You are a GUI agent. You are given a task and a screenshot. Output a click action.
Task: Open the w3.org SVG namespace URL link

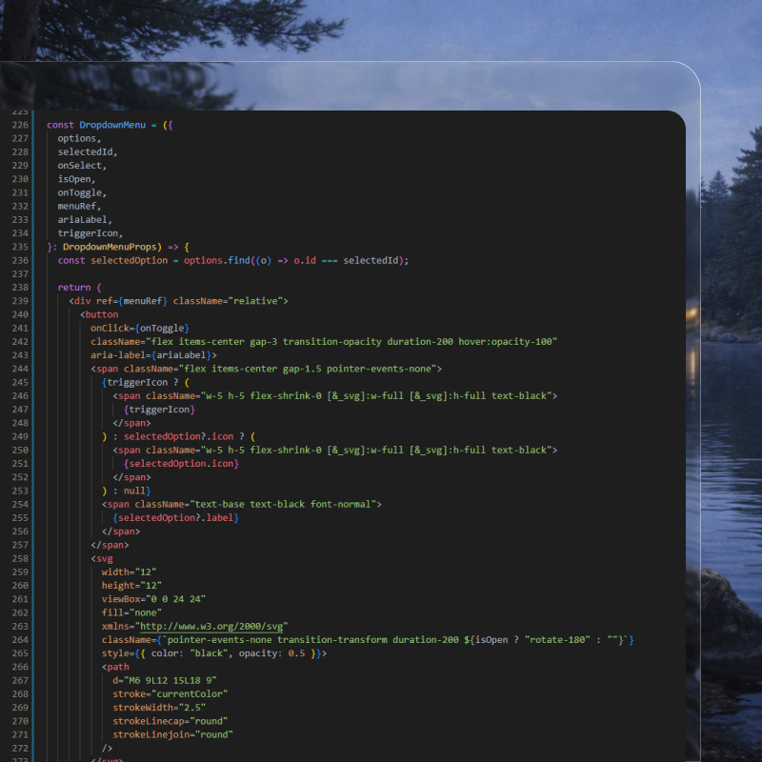click(212, 626)
